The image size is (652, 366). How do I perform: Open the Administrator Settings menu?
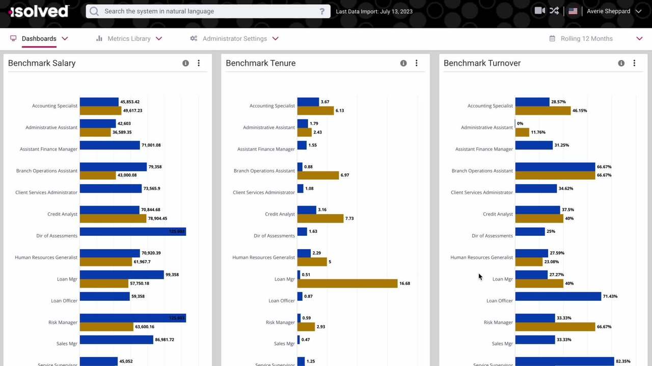pyautogui.click(x=234, y=39)
